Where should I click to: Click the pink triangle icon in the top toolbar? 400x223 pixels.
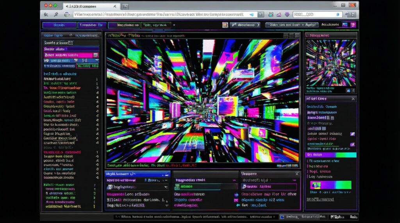(x=279, y=14)
